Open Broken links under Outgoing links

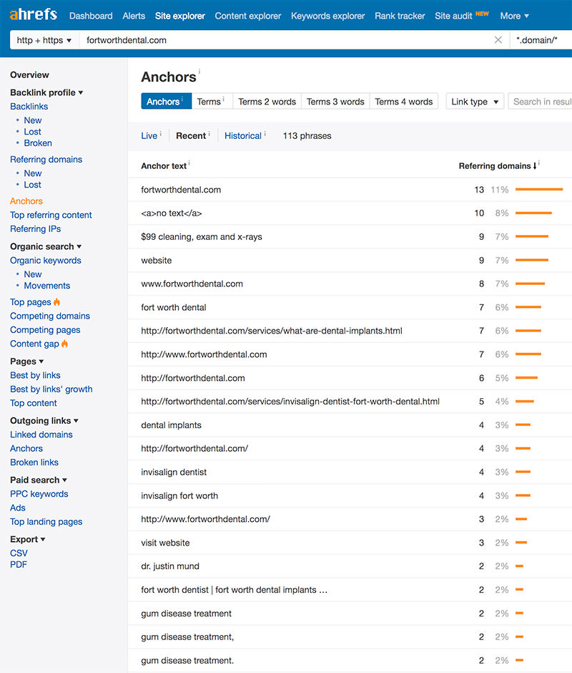(x=34, y=463)
